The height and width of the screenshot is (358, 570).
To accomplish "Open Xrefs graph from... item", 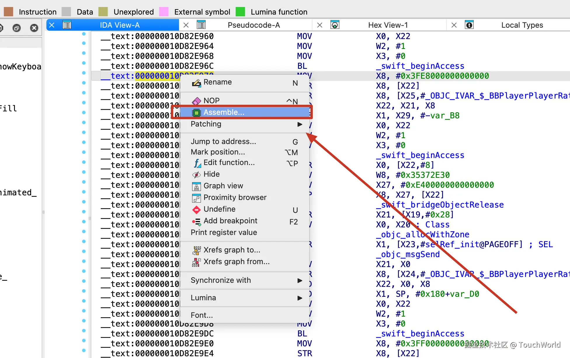I will pos(236,262).
